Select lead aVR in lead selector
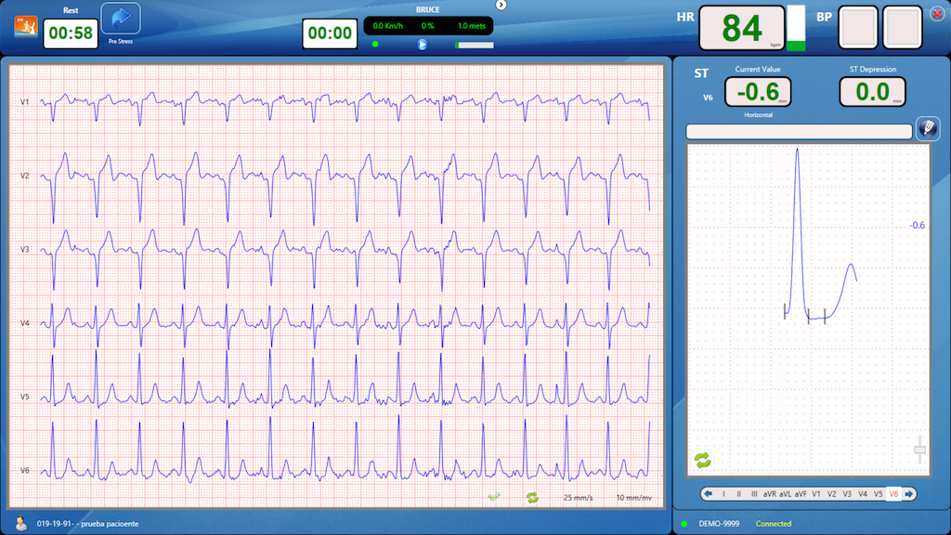The image size is (951, 535). tap(770, 494)
